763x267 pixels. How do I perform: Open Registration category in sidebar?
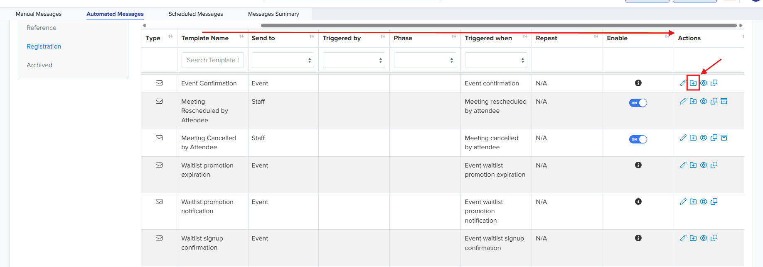click(44, 46)
